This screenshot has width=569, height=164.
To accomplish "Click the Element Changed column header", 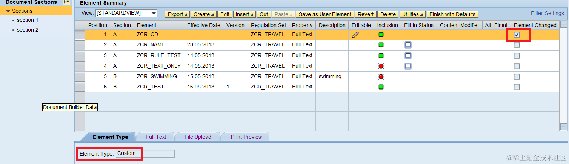I will (x=535, y=25).
